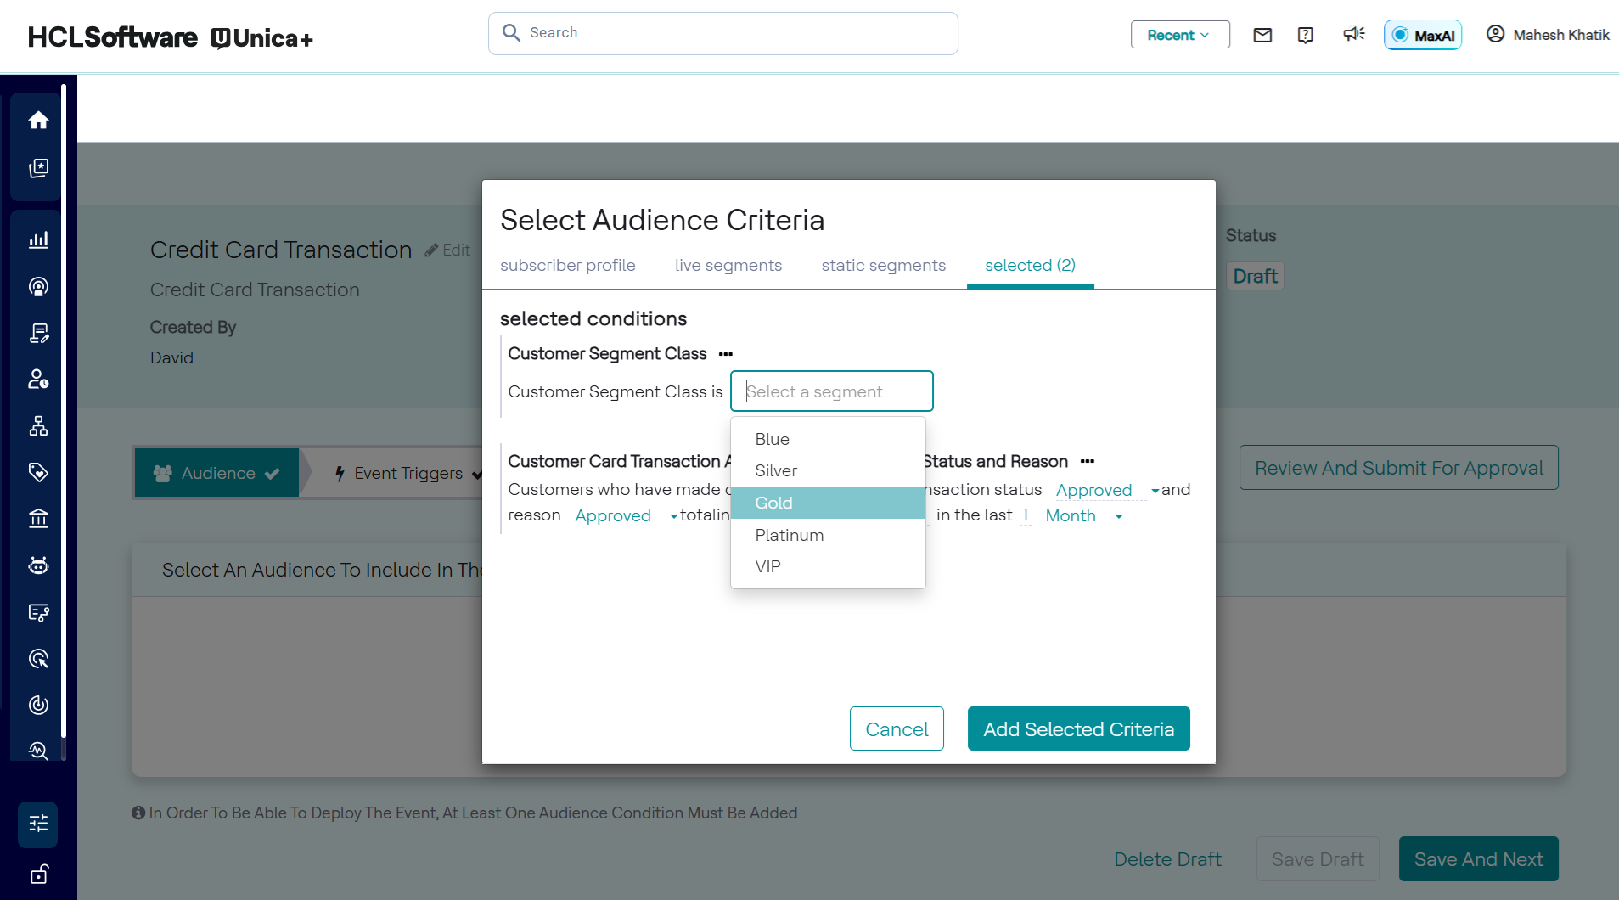Choose Gold from the segment list

click(827, 503)
